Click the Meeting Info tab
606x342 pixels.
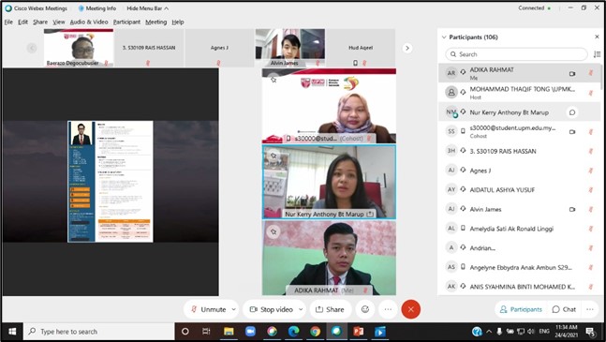[96, 8]
